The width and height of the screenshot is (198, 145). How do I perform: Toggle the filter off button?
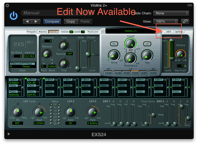[147, 44]
